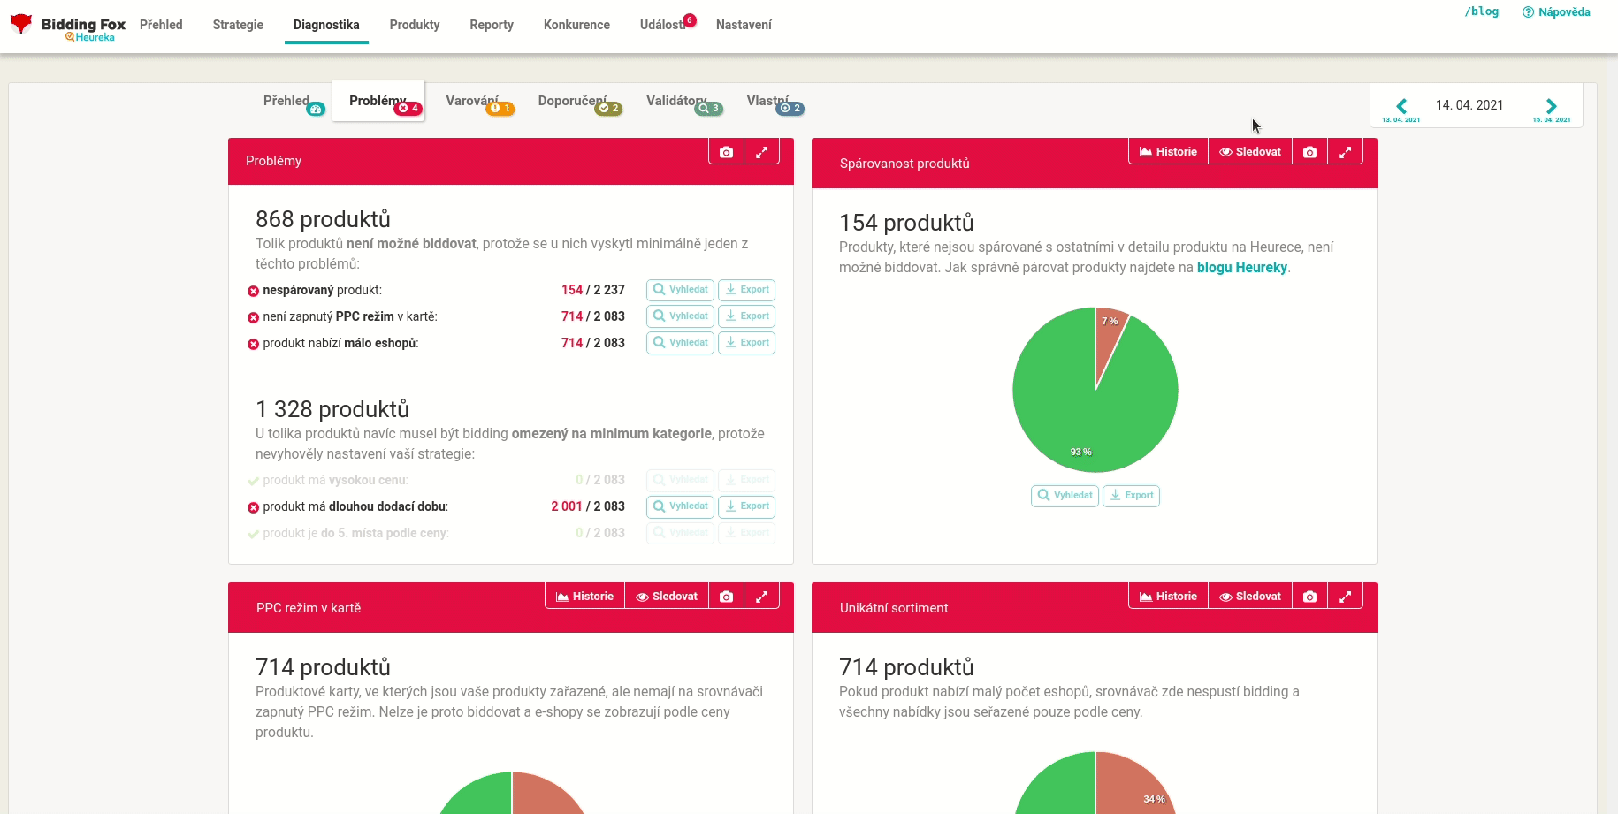The image size is (1618, 814).
Task: Click Vyhledat for nespárovaný produkt
Action: (x=680, y=290)
